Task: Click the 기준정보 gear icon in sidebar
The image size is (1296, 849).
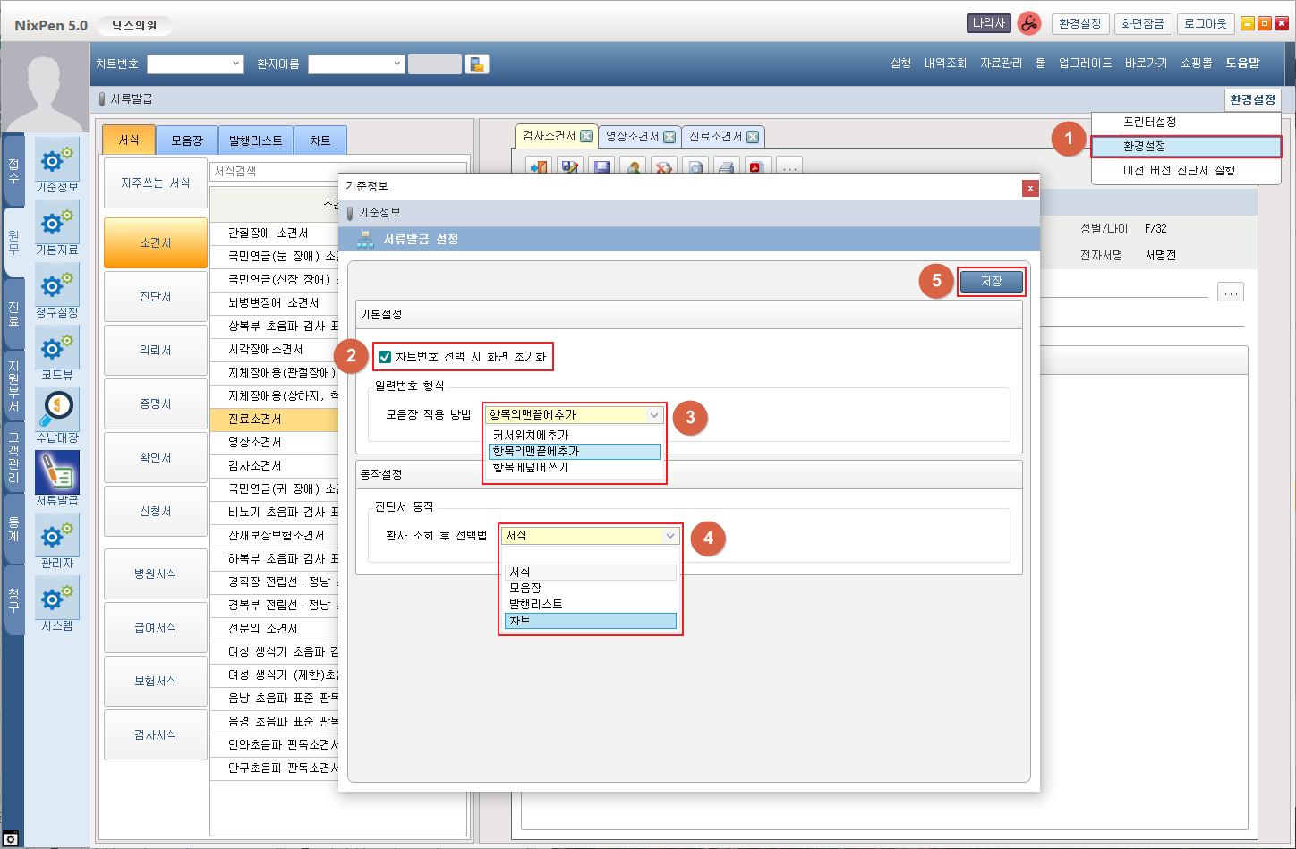Action: click(x=57, y=160)
